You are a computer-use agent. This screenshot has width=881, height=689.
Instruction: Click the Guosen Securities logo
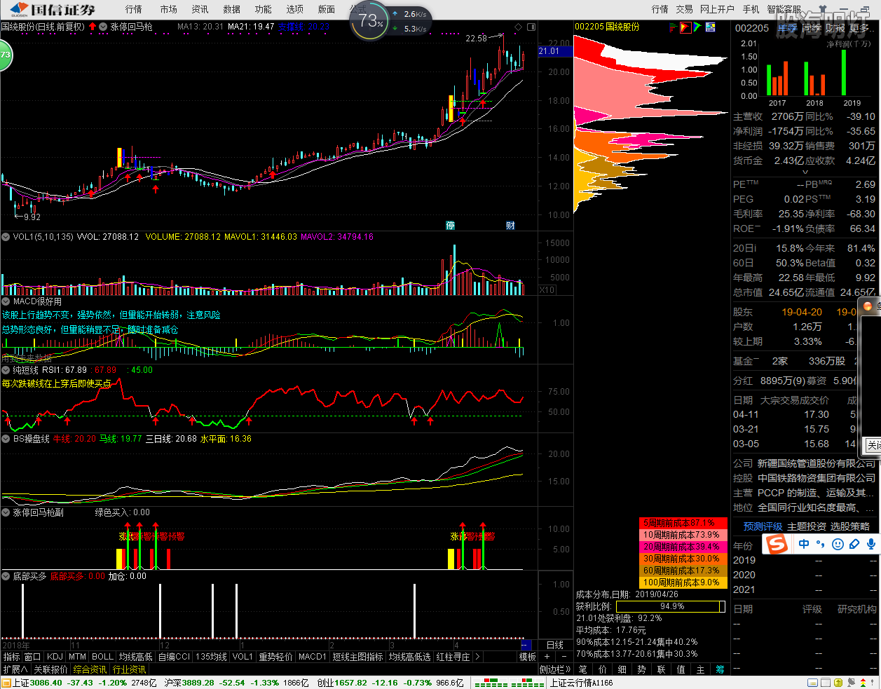52,9
